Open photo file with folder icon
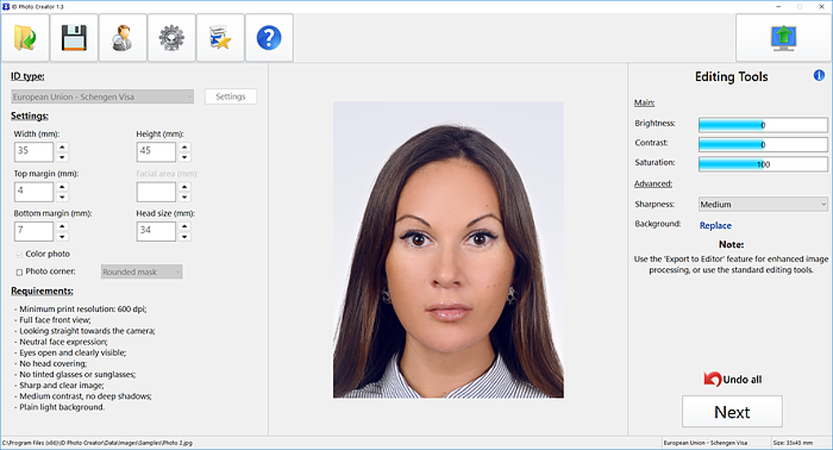 pyautogui.click(x=25, y=38)
